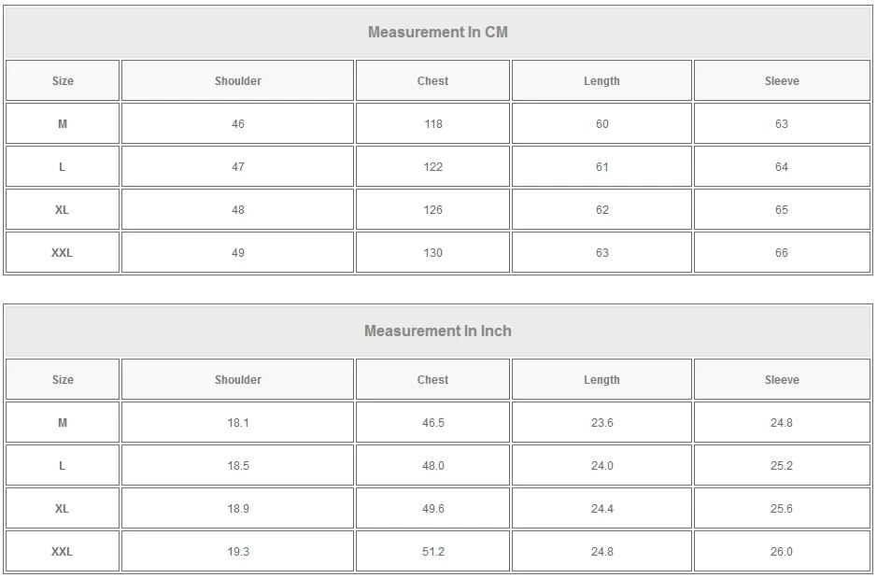Click shoulder value 47 for size L

click(x=238, y=167)
